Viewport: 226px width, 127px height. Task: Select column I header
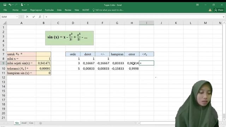[x=147, y=23]
